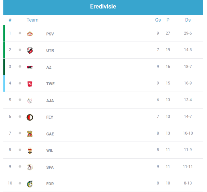Viewport: 207px width, 192px height.
Task: Click the Feyenoord round crest
Action: [30, 117]
